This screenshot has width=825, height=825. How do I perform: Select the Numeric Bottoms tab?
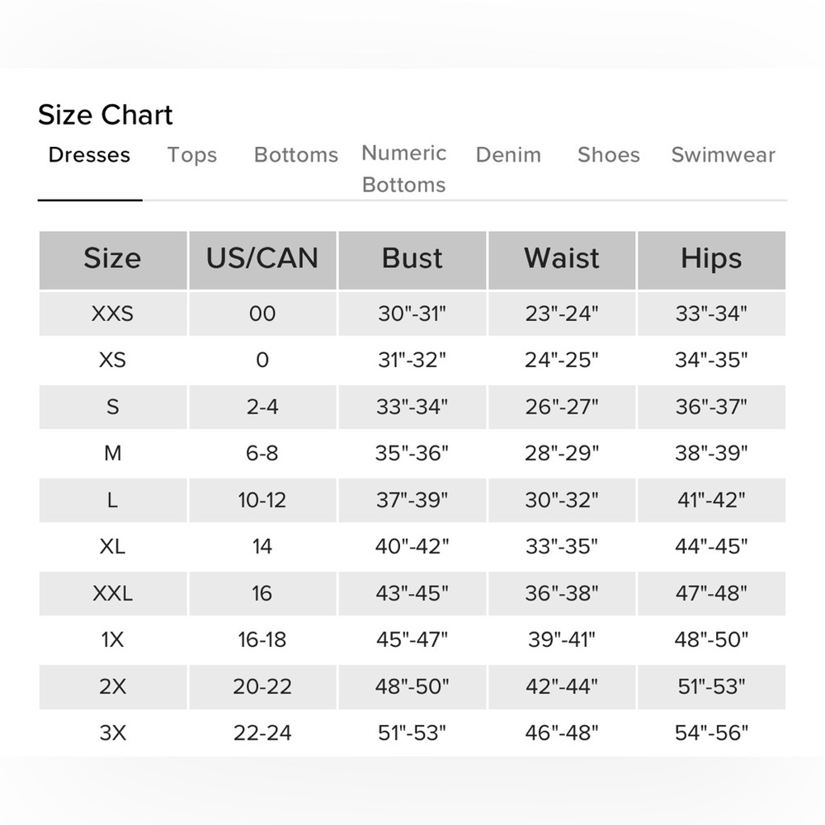pos(403,169)
